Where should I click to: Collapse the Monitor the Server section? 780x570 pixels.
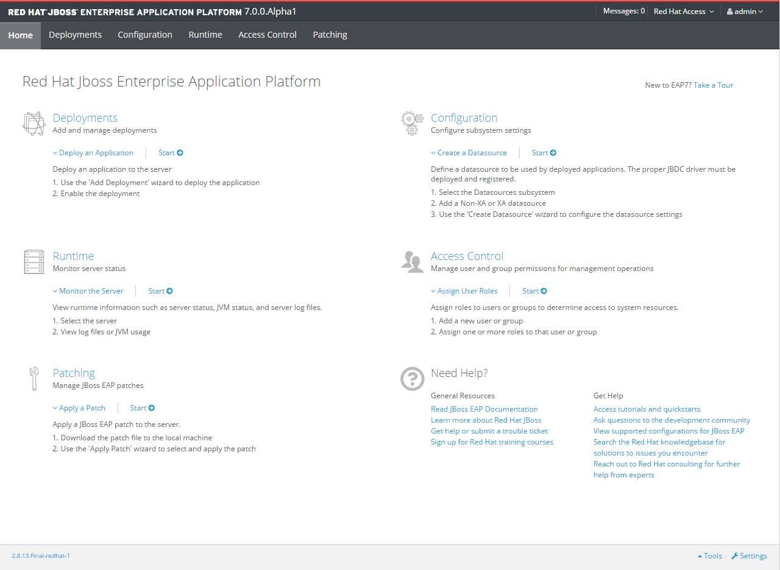point(88,291)
